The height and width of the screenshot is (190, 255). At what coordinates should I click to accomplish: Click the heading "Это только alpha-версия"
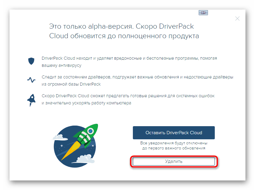click(91, 26)
